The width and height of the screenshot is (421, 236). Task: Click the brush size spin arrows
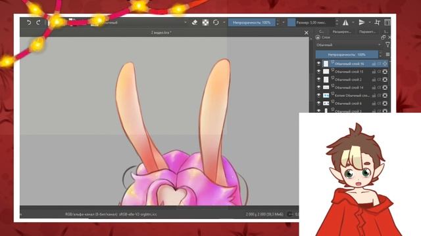337,22
